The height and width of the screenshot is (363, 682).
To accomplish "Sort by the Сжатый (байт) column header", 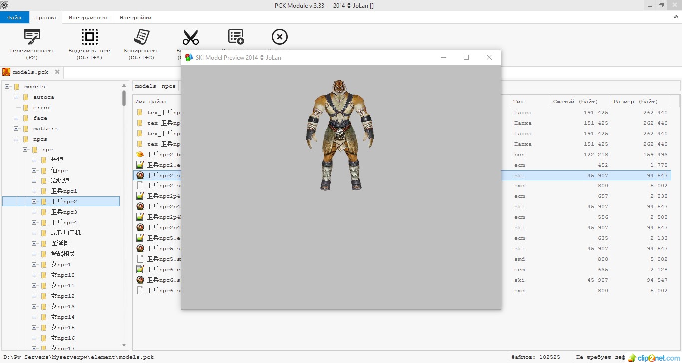I will pos(581,102).
